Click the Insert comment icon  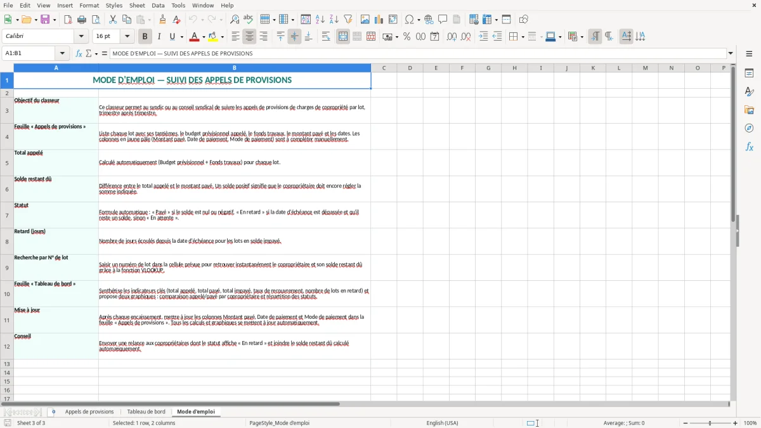tap(443, 20)
